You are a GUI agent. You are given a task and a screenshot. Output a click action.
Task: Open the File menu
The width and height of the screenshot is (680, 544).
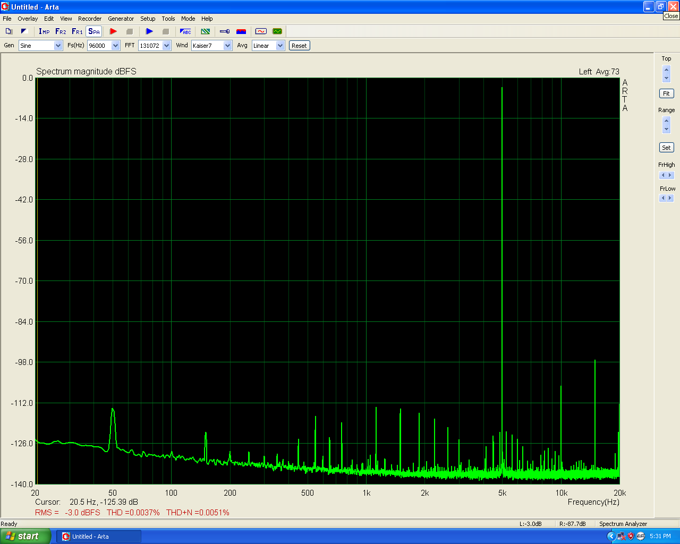tap(7, 19)
